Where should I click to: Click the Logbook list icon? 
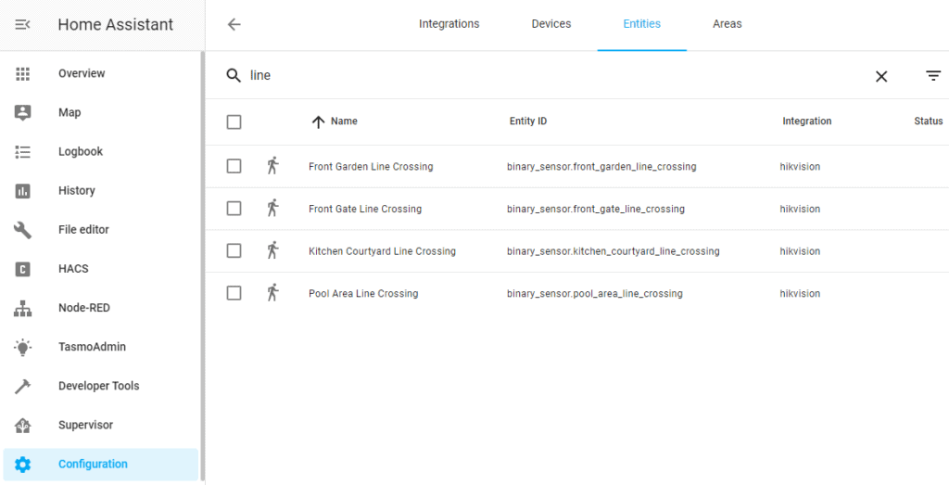click(22, 152)
